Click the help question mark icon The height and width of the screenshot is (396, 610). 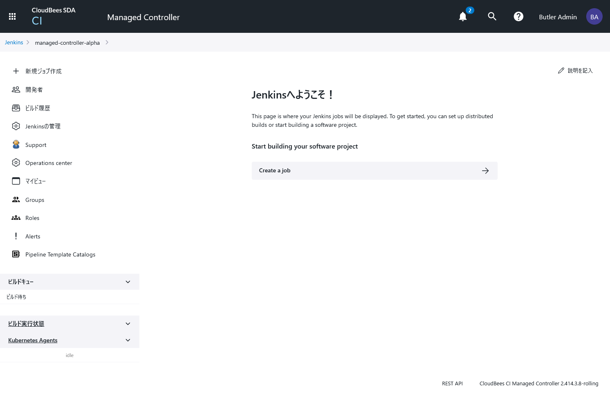point(518,16)
